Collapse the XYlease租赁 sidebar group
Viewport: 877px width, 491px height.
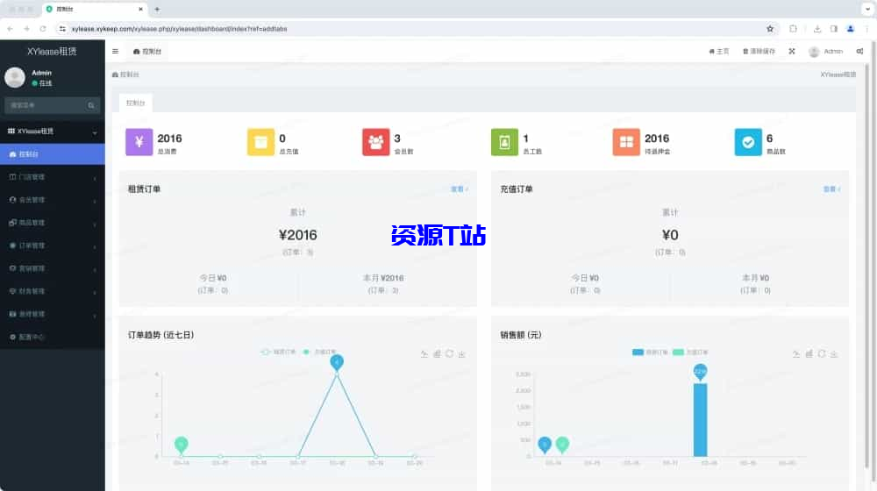[53, 132]
